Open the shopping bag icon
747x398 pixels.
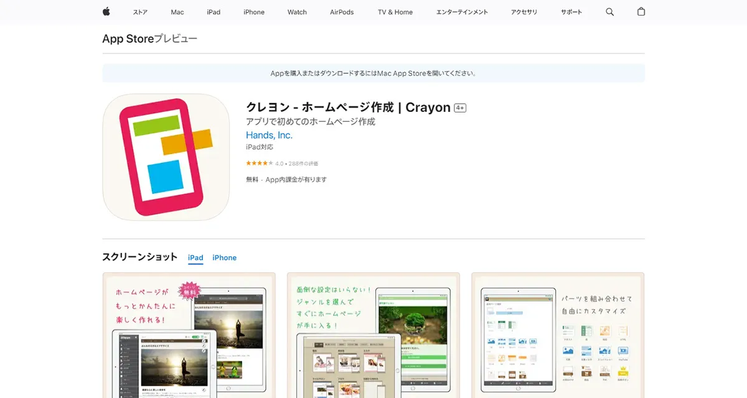coord(641,12)
